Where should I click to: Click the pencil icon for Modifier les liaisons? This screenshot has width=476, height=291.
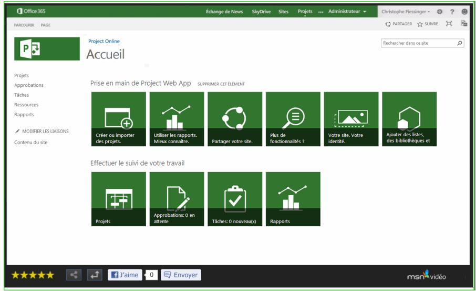pos(17,131)
